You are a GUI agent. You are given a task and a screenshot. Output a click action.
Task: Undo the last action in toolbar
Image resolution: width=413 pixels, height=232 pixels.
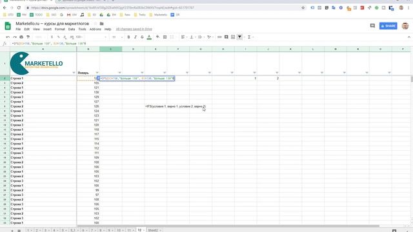(x=8, y=37)
